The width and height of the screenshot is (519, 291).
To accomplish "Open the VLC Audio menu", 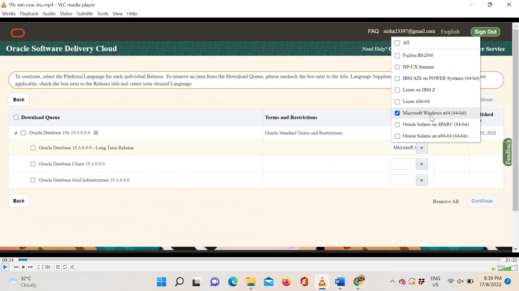I will click(x=49, y=14).
